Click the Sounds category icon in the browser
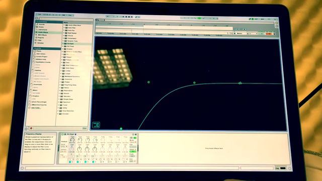 pos(37,24)
